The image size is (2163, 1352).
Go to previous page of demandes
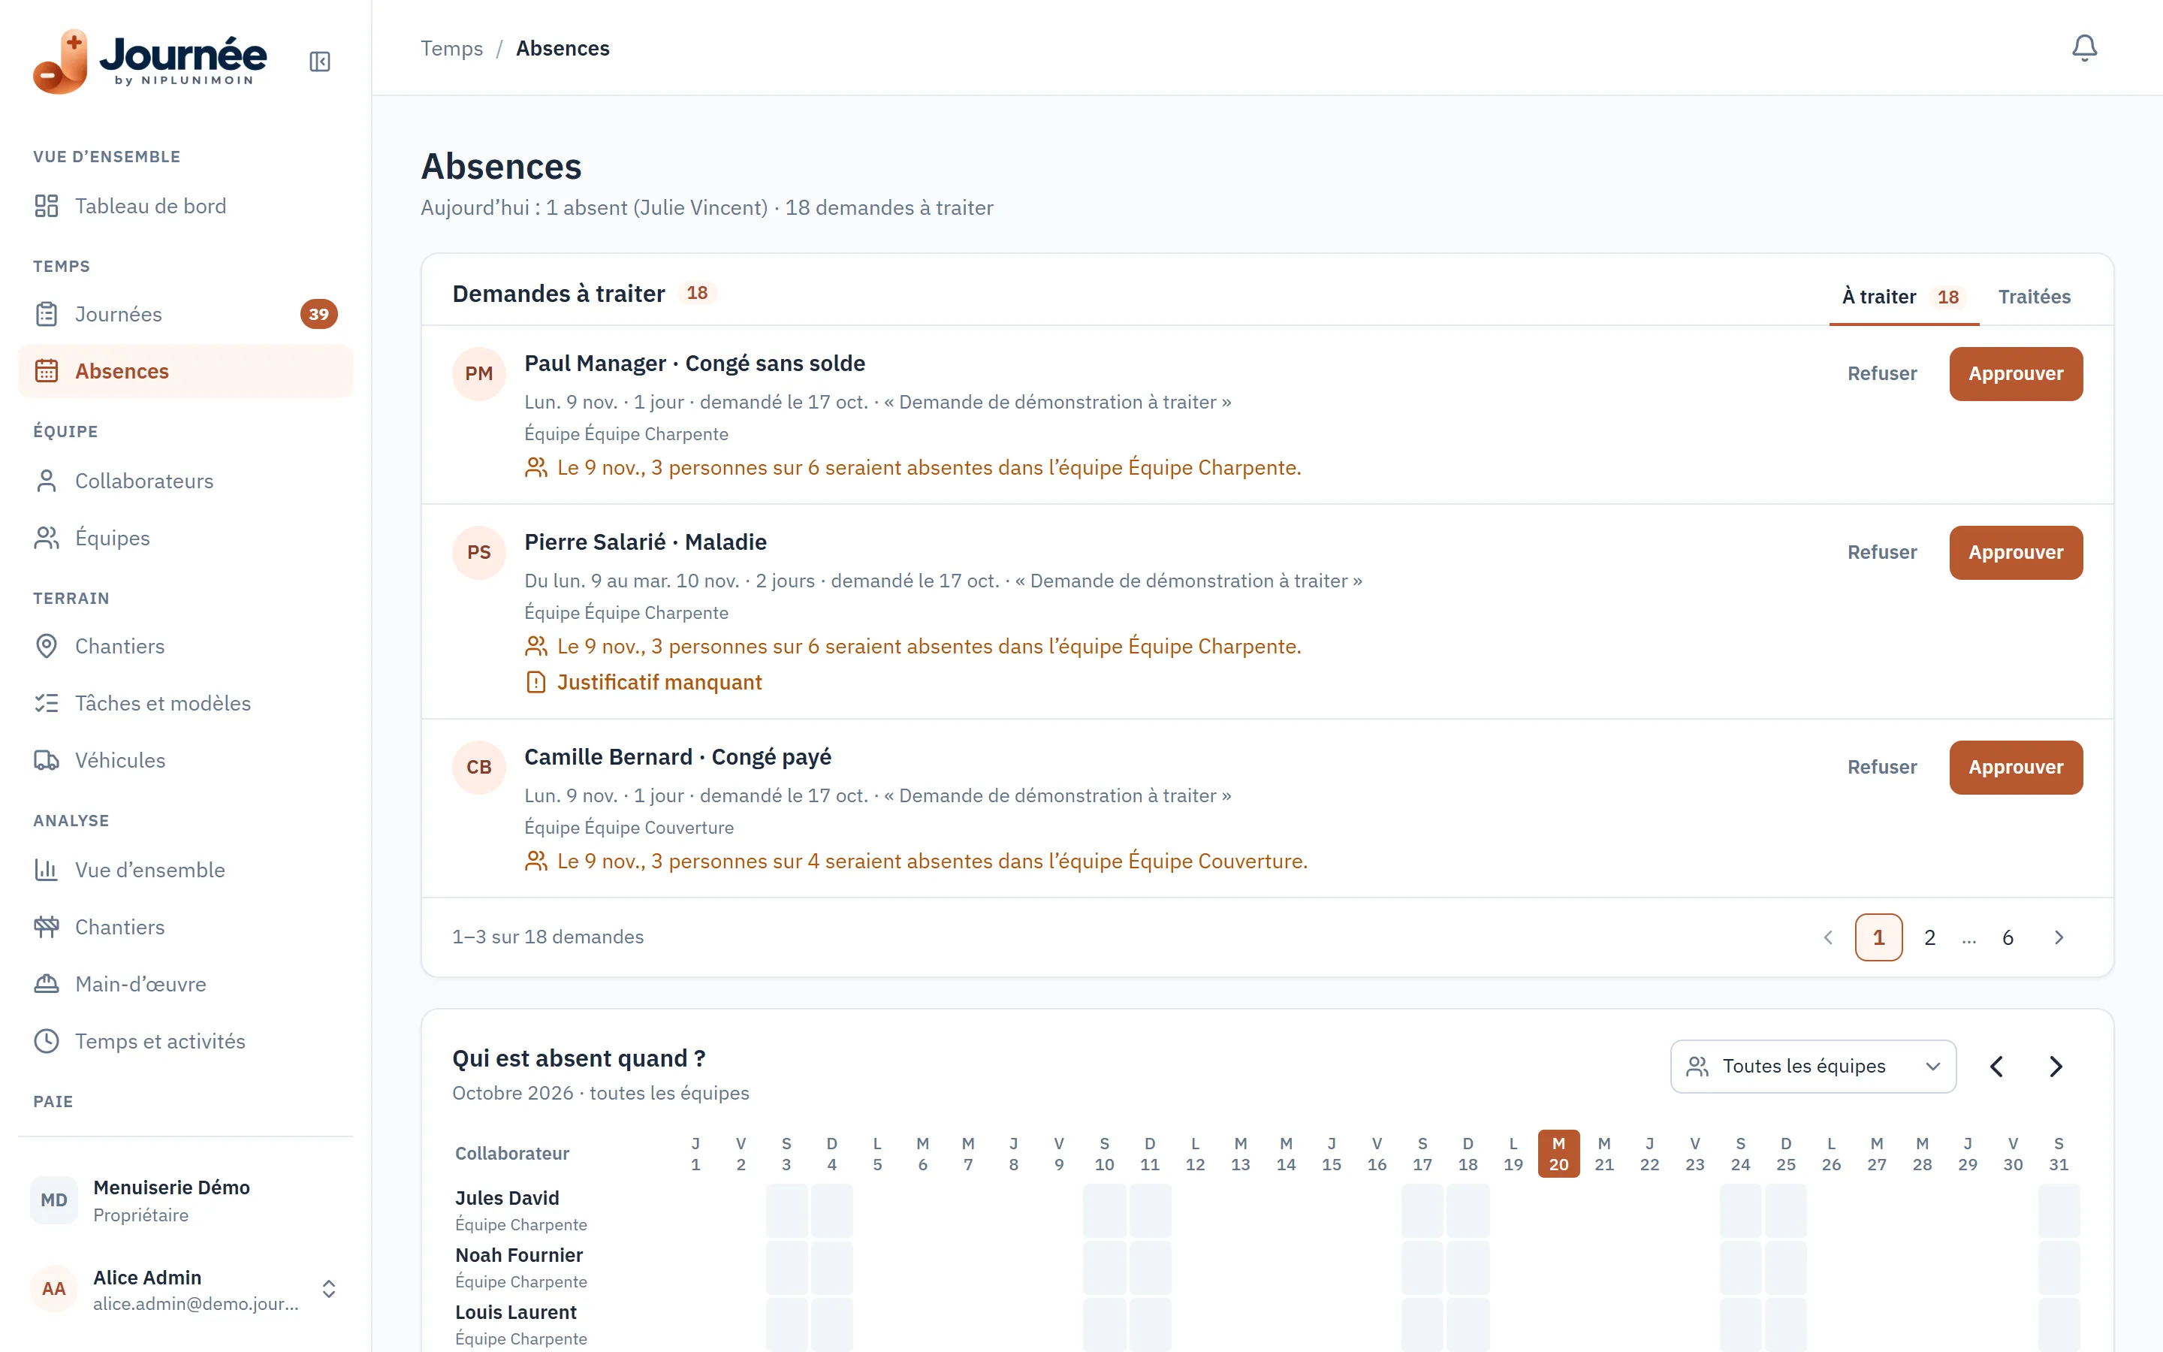(x=1828, y=937)
